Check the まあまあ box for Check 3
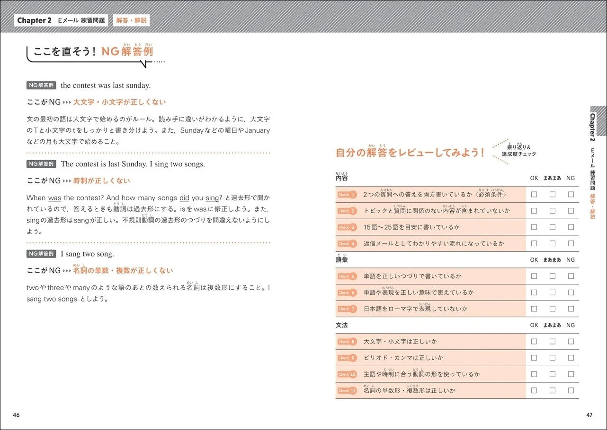The width and height of the screenshot is (607, 430). (x=553, y=227)
